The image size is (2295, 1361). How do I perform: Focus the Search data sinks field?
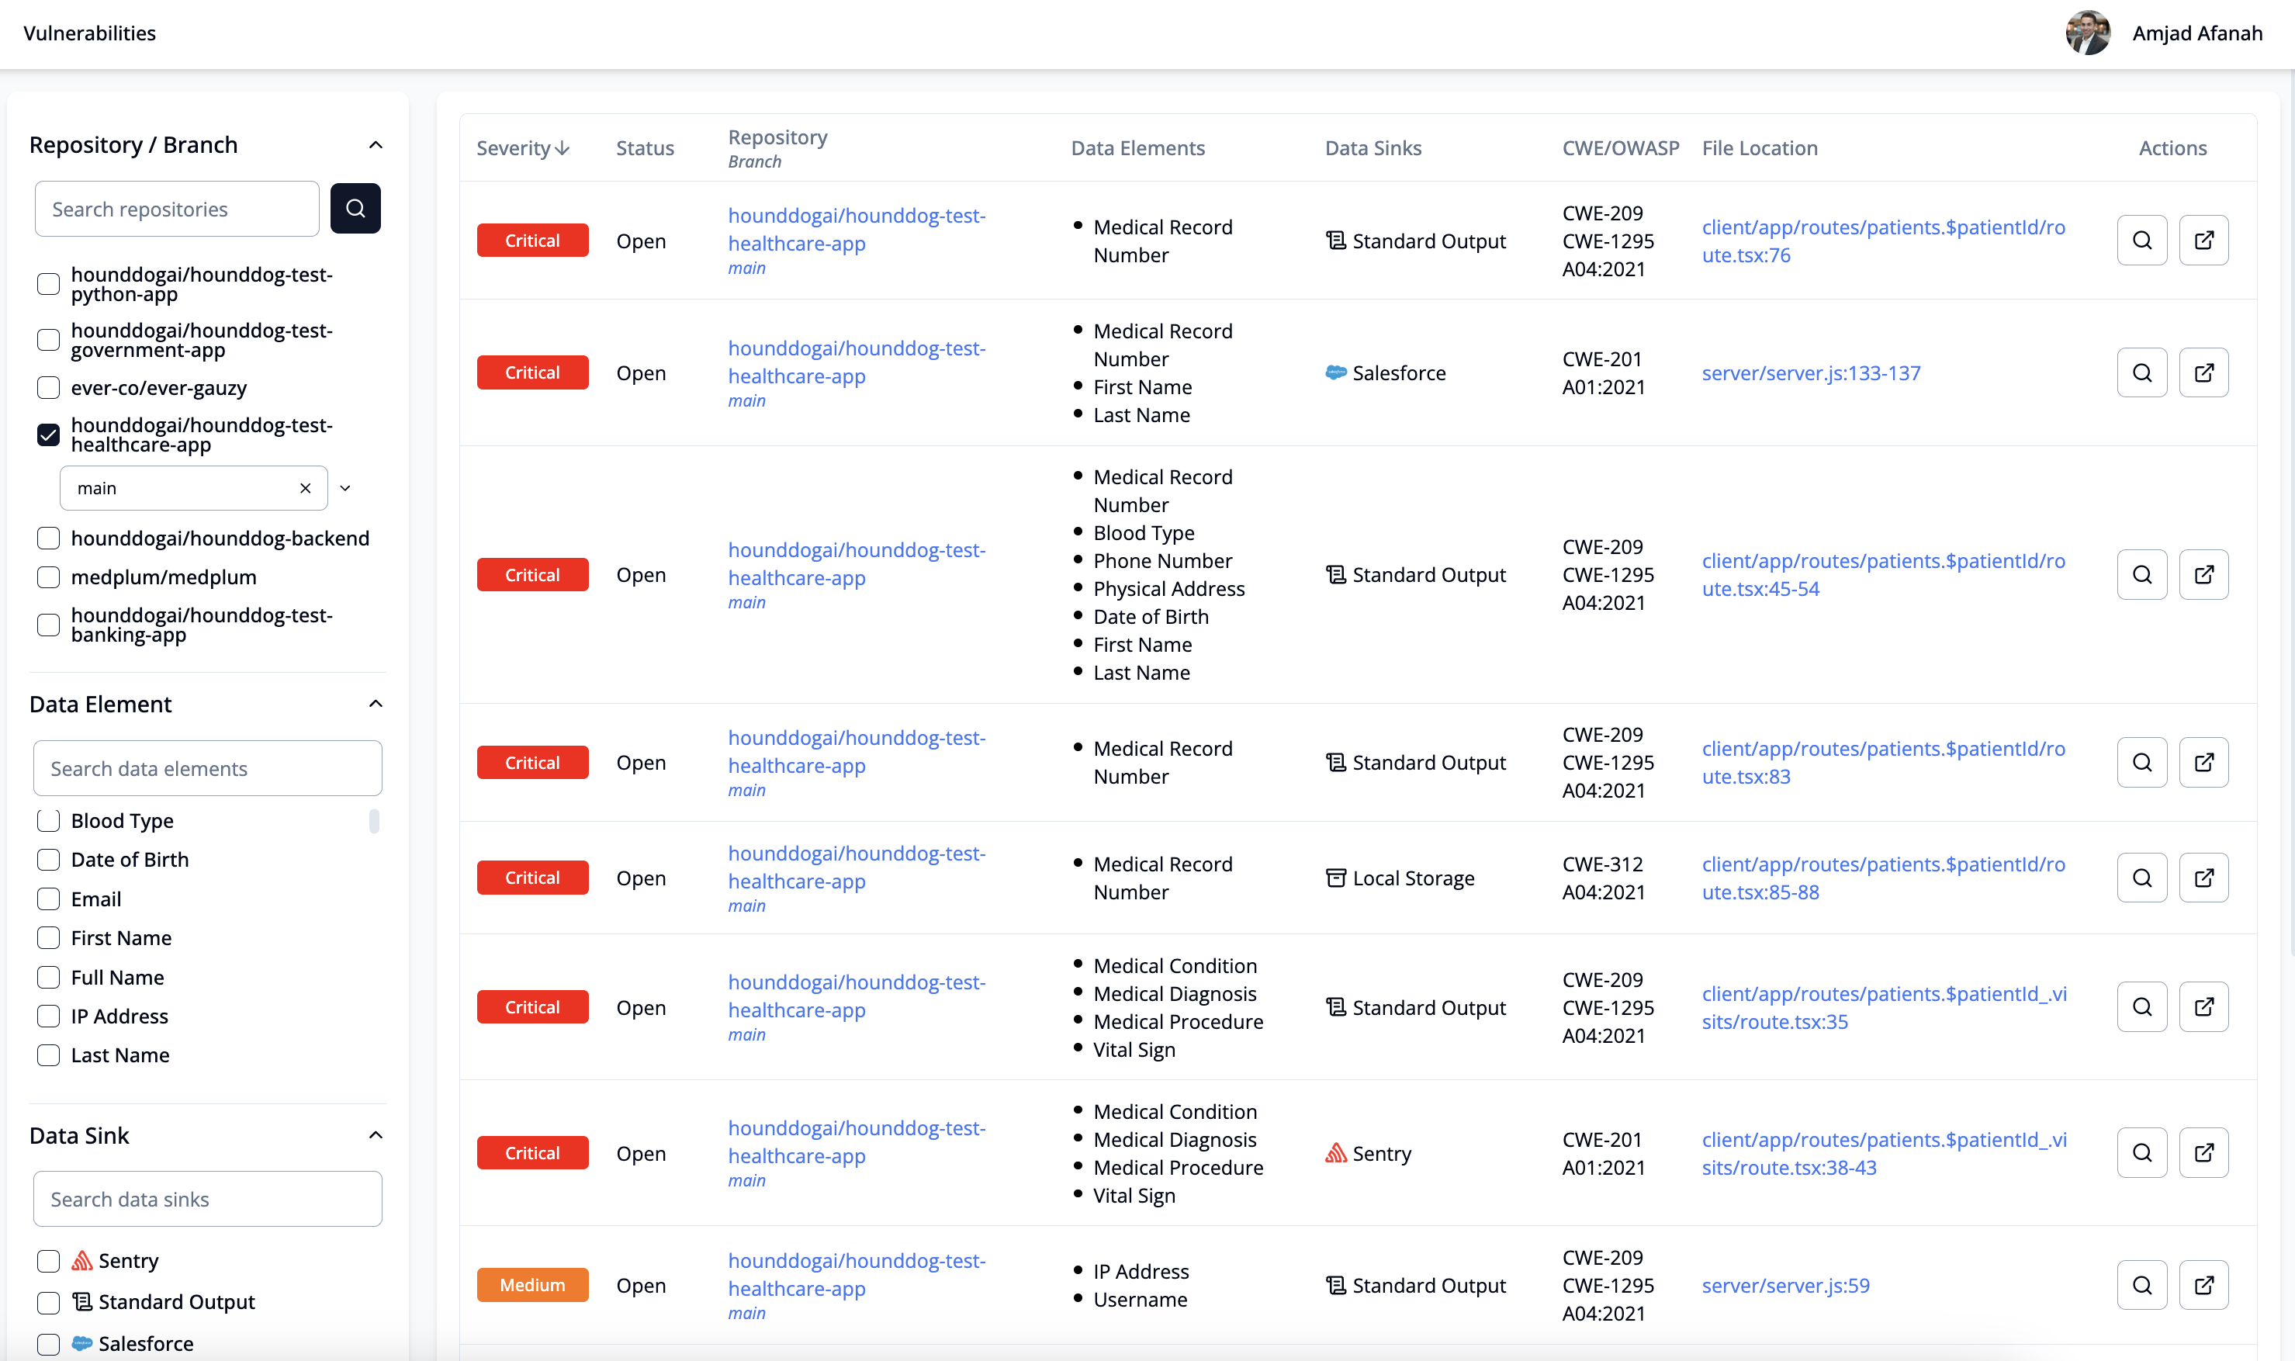pyautogui.click(x=207, y=1199)
